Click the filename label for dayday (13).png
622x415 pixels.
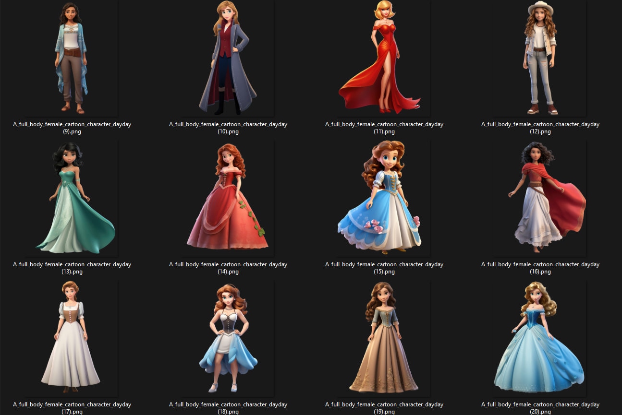[72, 268]
